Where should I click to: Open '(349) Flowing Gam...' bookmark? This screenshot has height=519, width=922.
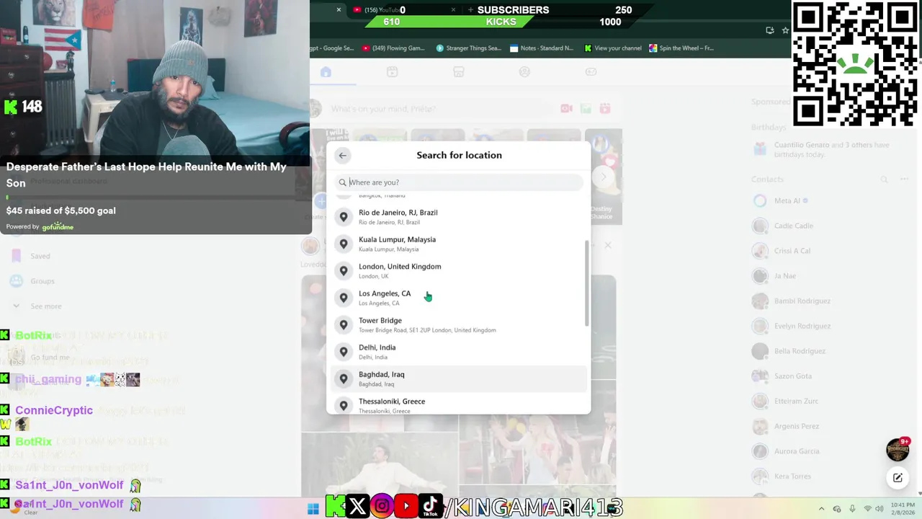(x=394, y=48)
